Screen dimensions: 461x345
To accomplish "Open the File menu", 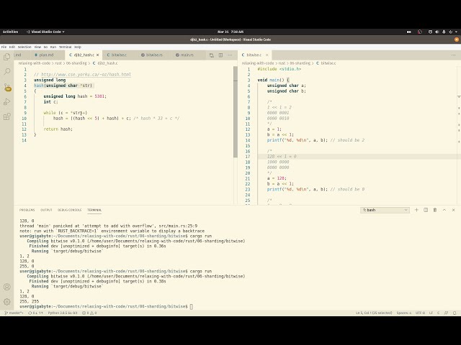I will 4,47.
